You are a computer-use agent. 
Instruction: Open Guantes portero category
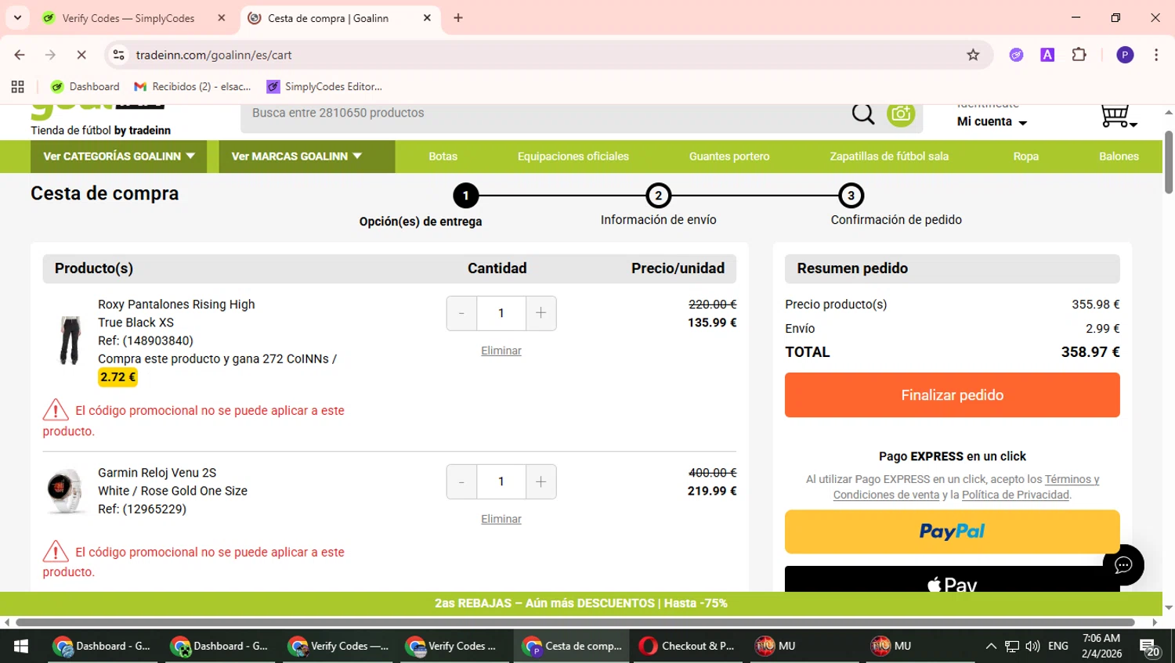pyautogui.click(x=729, y=157)
